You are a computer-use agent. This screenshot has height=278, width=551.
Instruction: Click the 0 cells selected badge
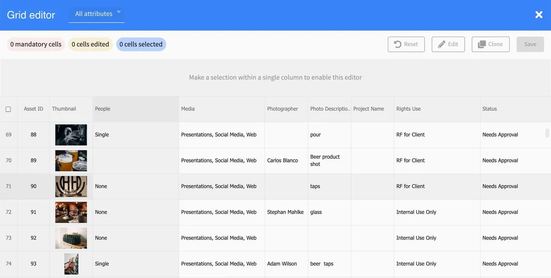(x=141, y=44)
